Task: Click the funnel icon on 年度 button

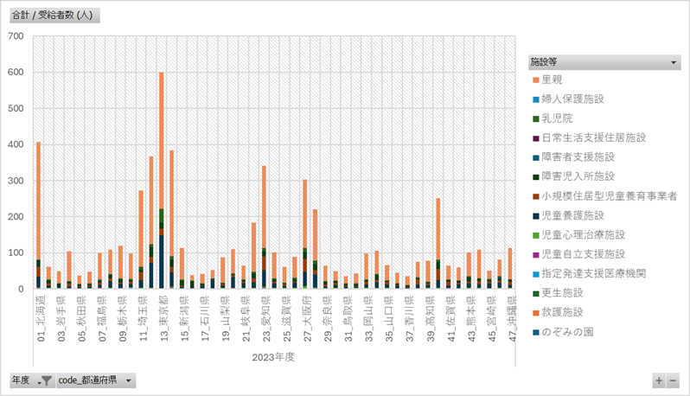Action: (46, 380)
